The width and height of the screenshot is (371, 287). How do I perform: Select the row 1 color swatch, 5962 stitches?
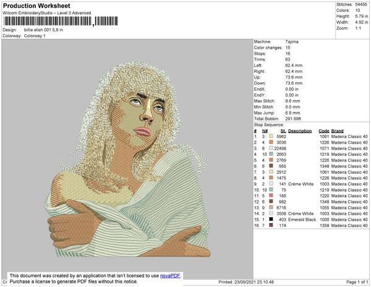(x=271, y=136)
